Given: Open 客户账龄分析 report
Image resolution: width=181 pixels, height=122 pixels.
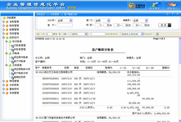Looking at the screenshot, I should (21, 73).
